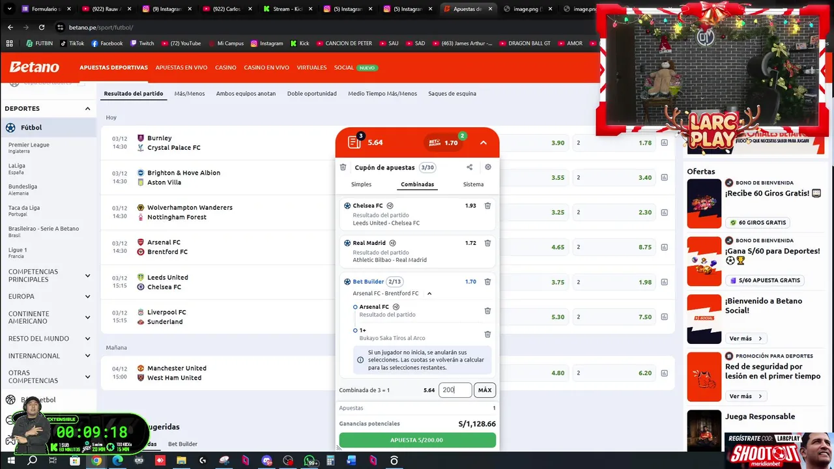The width and height of the screenshot is (834, 469).
Task: Remove Arsenal FC leg from Bet Builder
Action: (487, 311)
